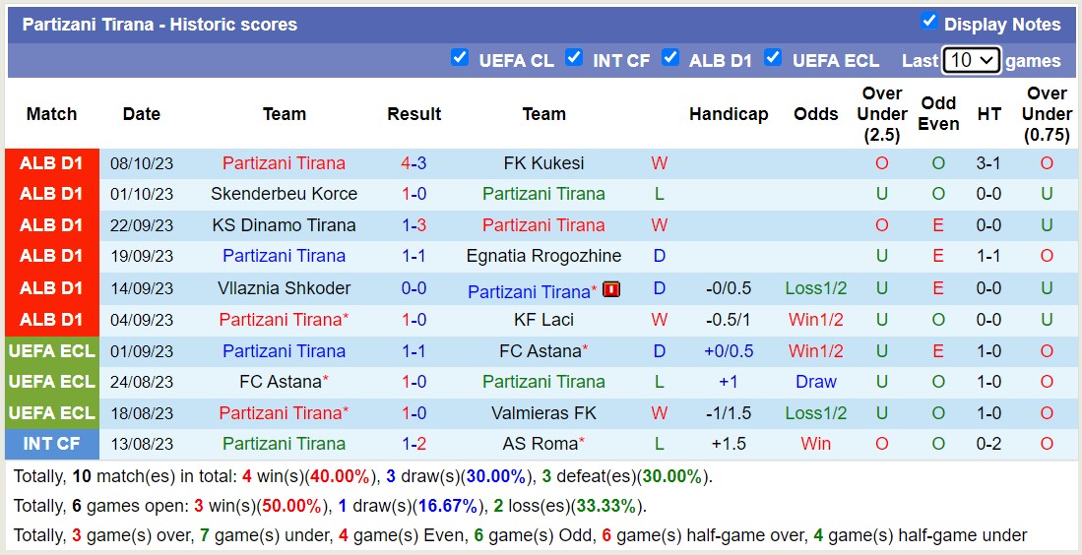Viewport: 1082px width, 555px height.
Task: Uncheck the UEFA CL filter checkbox
Action: coord(460,57)
